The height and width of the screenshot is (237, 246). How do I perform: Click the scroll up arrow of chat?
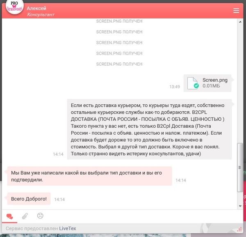[x=240, y=22]
